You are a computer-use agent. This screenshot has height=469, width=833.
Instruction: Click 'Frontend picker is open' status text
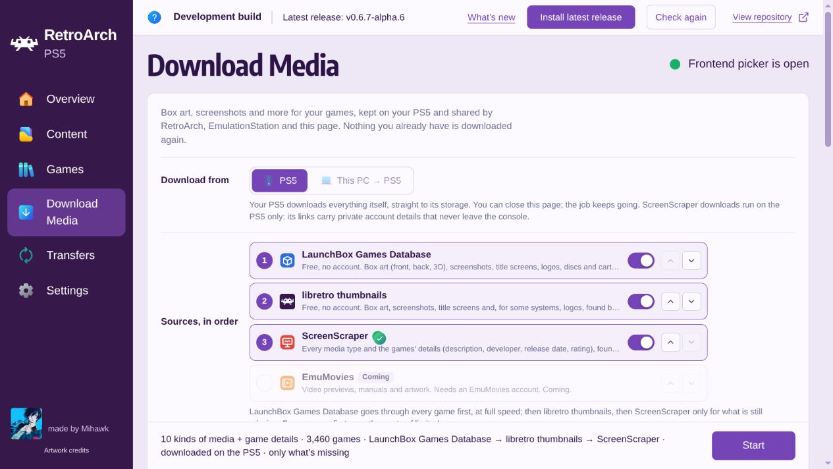(749, 64)
